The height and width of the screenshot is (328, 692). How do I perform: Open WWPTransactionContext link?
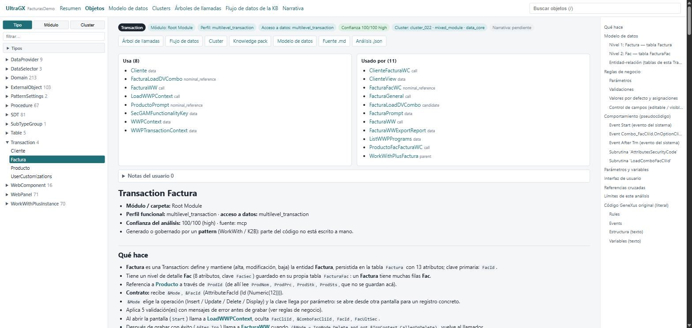[159, 130]
